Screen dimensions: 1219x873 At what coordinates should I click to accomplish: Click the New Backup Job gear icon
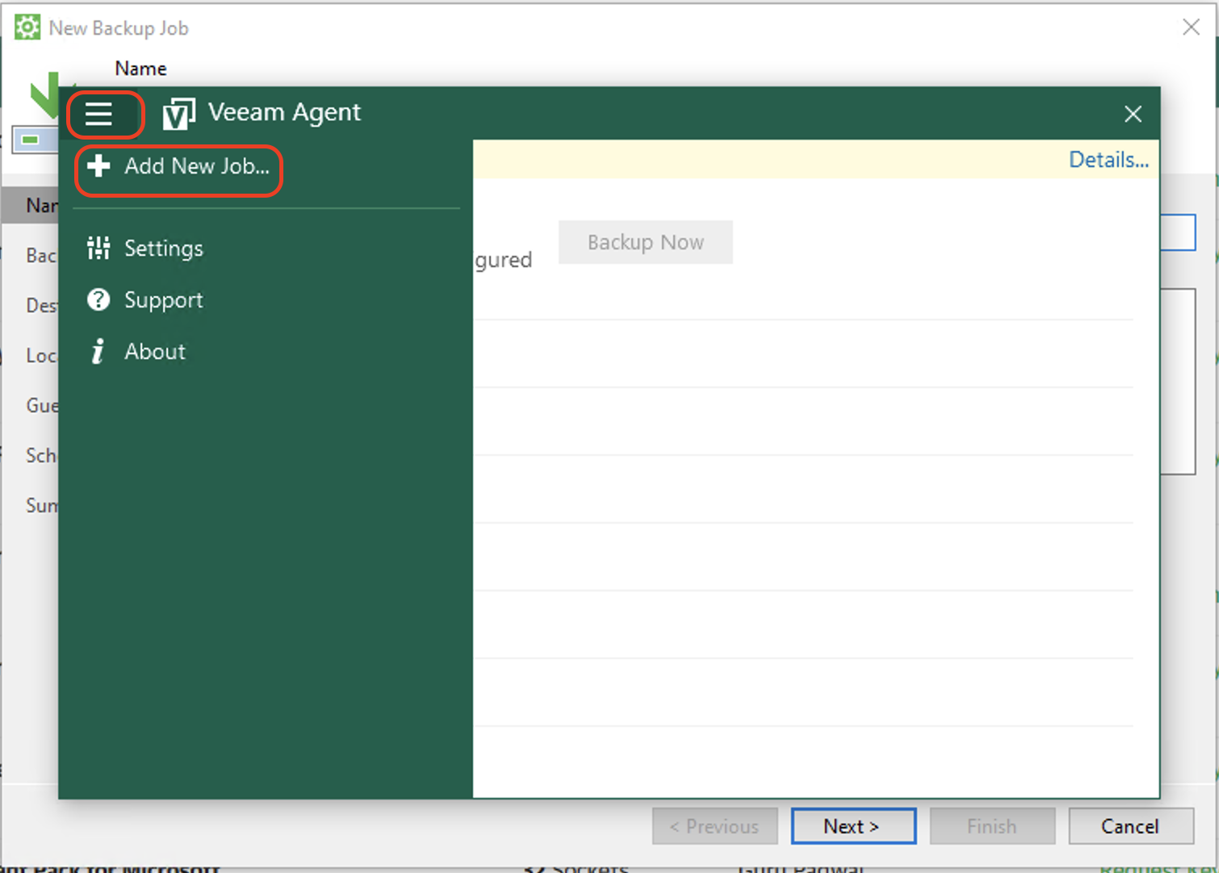click(27, 27)
